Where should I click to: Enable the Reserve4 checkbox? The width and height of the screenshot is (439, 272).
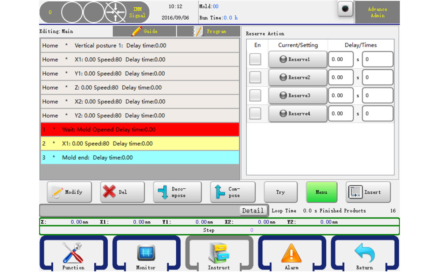tap(255, 114)
